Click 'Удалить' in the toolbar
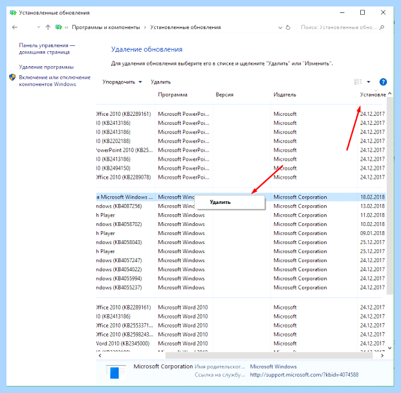The height and width of the screenshot is (393, 401). (160, 82)
